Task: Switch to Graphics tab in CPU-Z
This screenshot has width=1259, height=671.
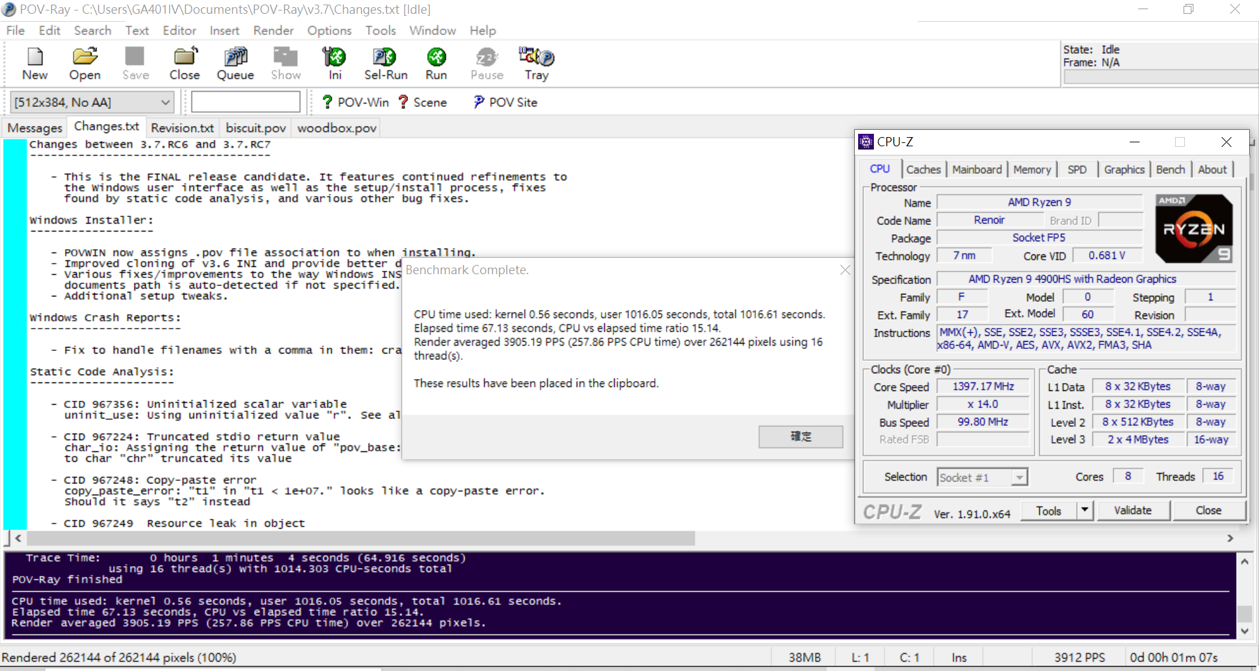Action: pos(1124,169)
